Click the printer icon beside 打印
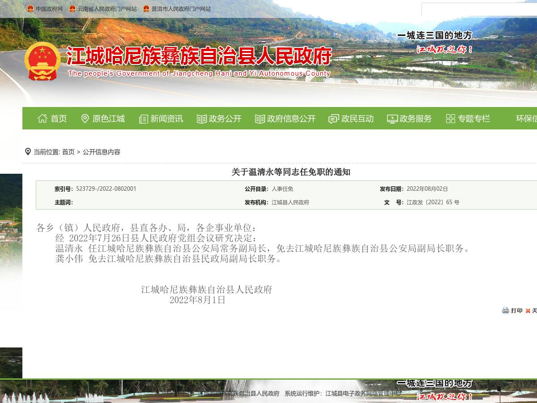Screen dimensions: 537x403 click(506, 310)
